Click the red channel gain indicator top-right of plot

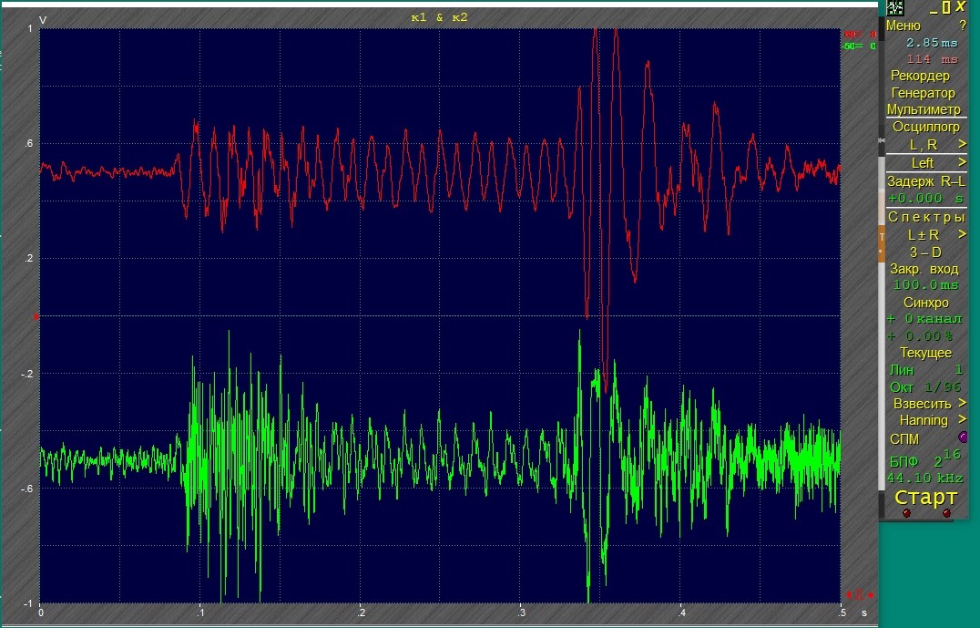(860, 35)
